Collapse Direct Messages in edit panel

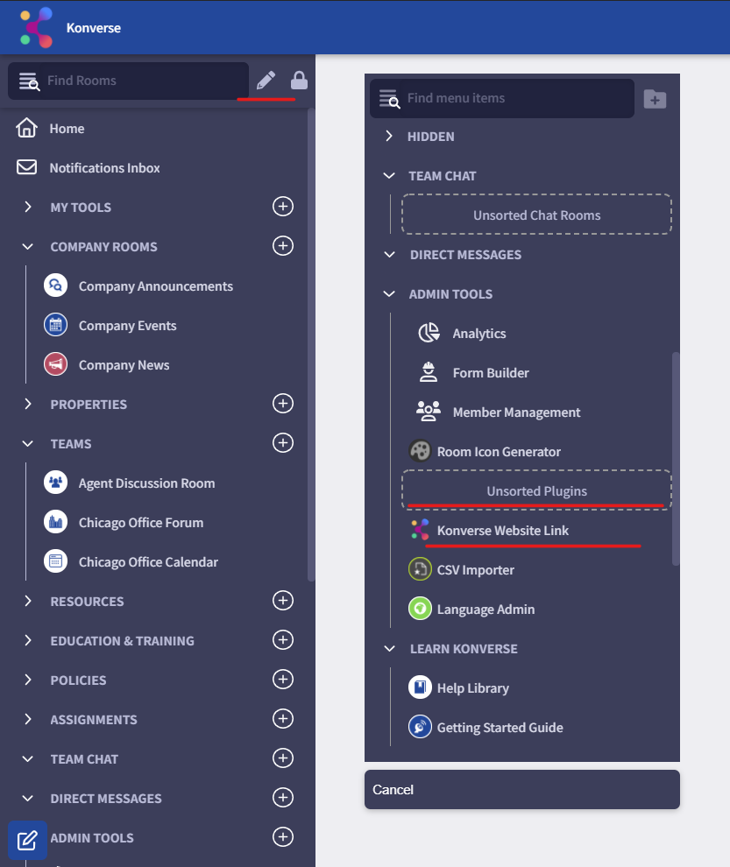point(389,254)
